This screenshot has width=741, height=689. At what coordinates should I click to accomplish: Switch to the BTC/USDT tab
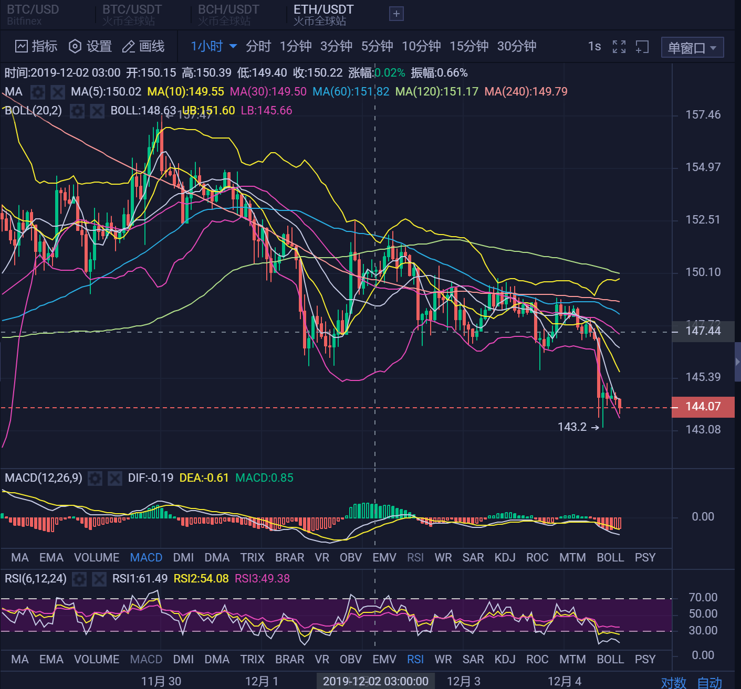[132, 15]
